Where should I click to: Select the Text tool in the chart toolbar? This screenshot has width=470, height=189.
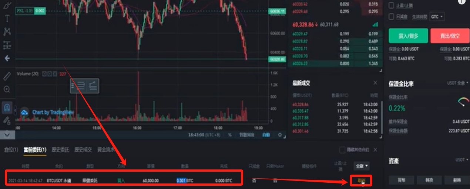(x=7, y=18)
